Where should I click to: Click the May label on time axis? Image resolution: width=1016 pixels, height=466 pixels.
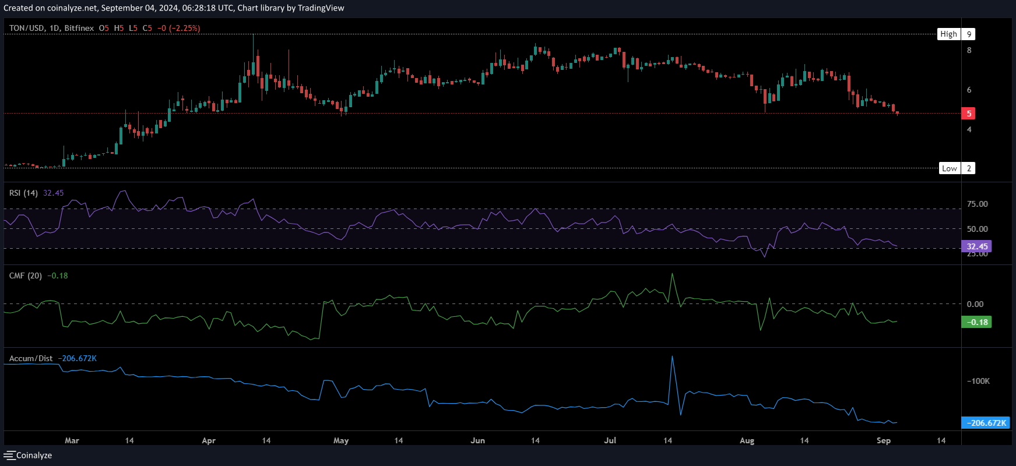pos(341,440)
